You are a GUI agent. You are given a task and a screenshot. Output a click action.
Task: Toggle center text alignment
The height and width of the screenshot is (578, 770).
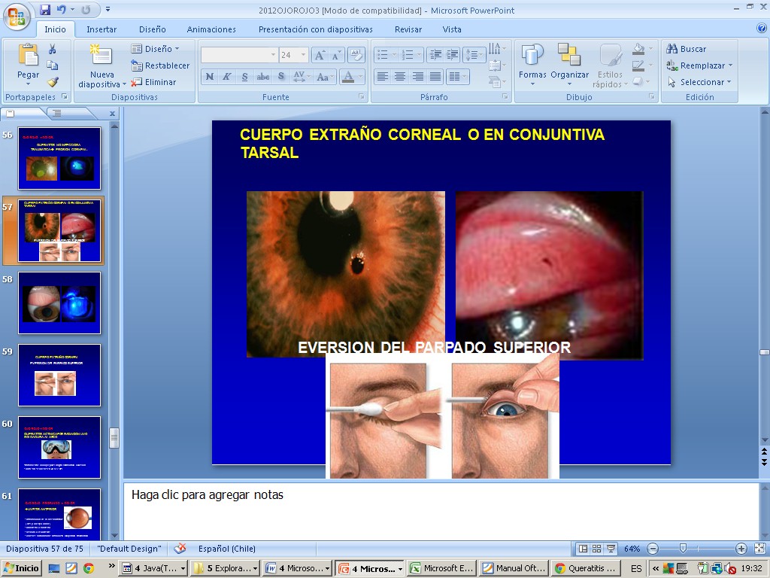click(x=400, y=77)
